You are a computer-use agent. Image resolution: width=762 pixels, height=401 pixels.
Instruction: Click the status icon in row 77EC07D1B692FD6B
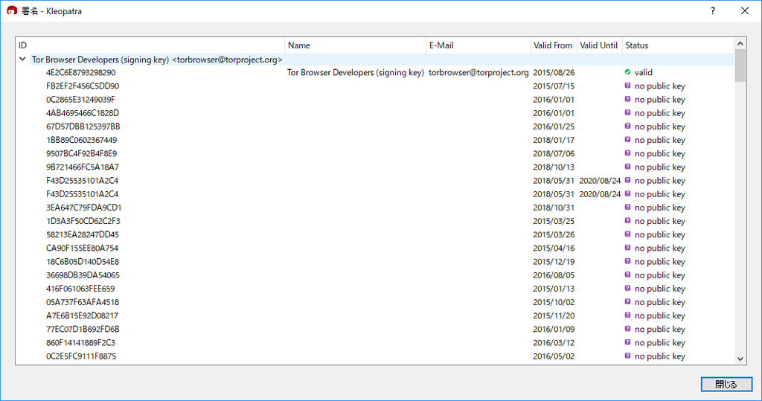627,329
